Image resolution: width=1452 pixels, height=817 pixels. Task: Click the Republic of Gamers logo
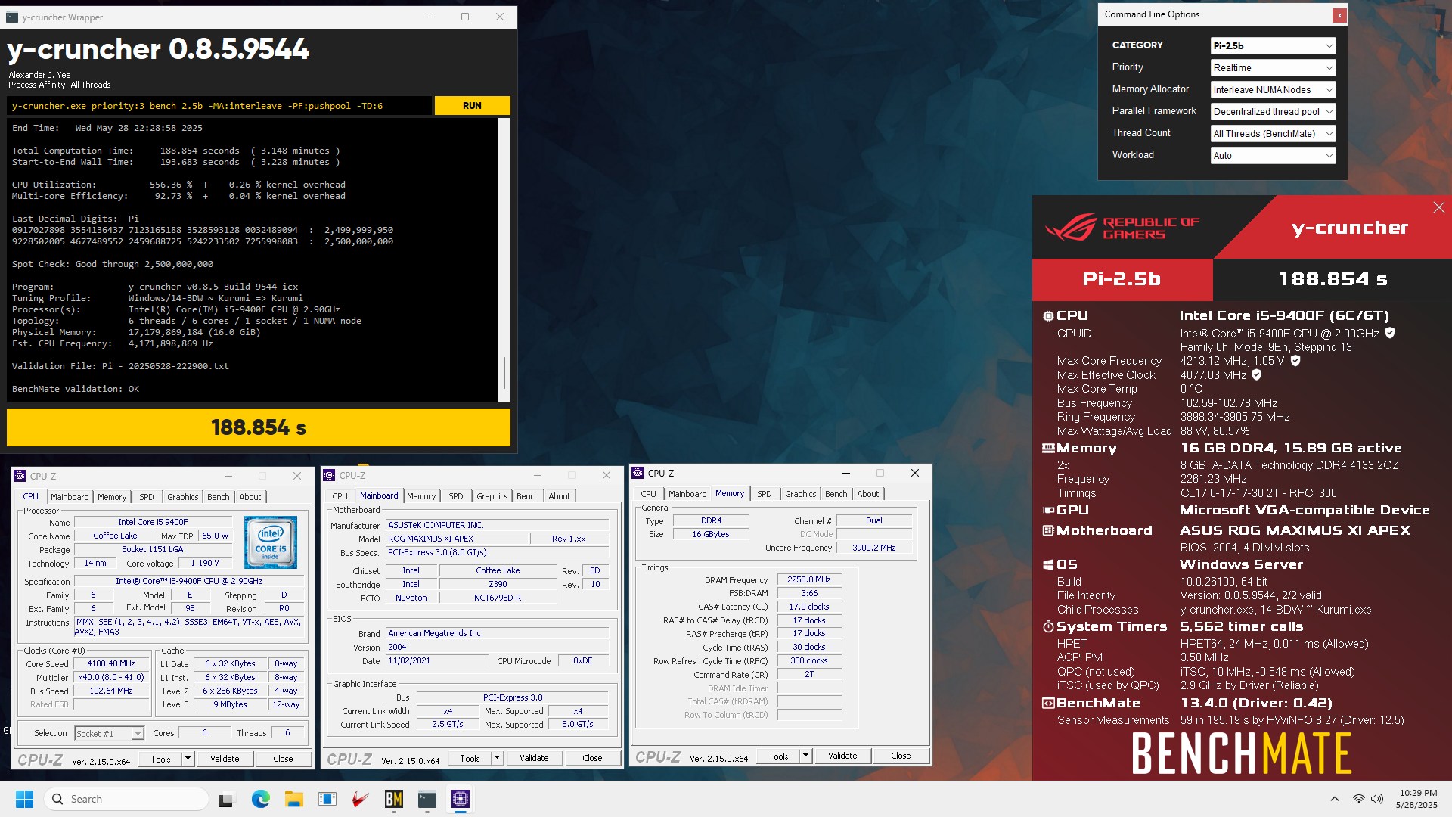[x=1123, y=227]
